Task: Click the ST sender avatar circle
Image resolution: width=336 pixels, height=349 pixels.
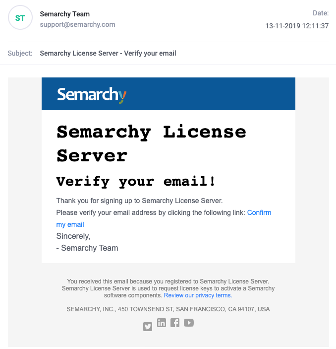Action: [x=20, y=17]
